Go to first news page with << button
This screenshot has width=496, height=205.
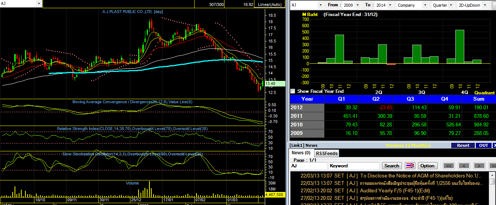click(449, 166)
